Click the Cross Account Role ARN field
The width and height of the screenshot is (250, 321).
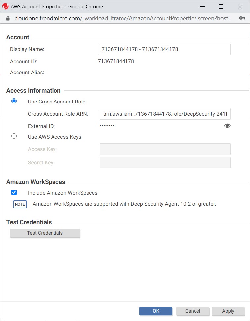point(165,114)
